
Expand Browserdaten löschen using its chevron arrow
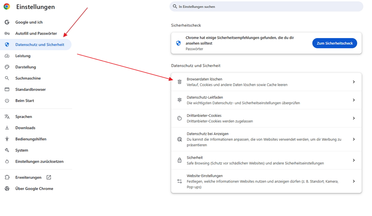[x=353, y=82]
